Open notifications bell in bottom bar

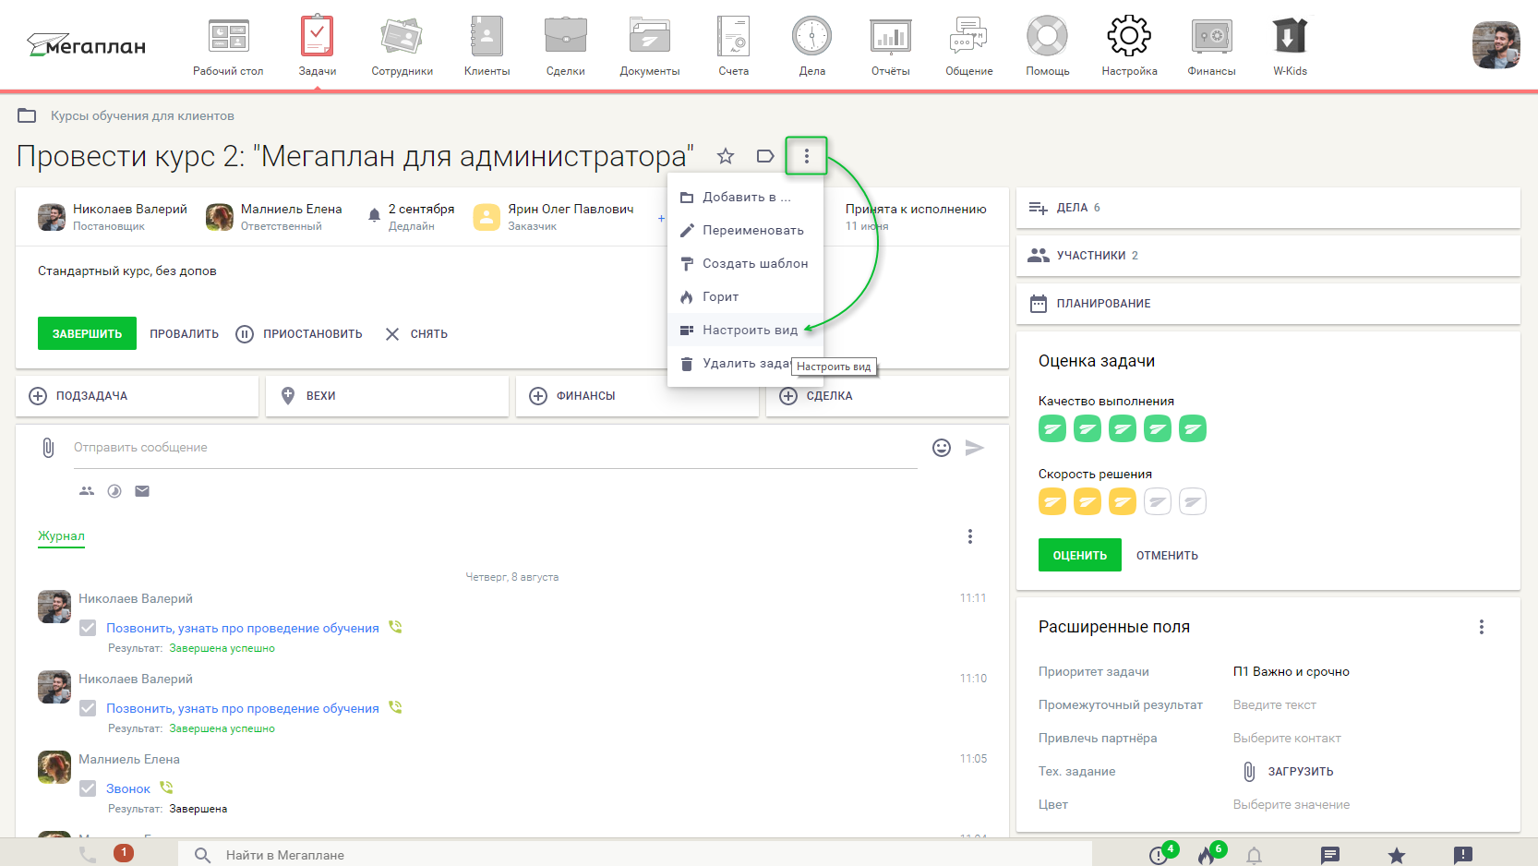[1254, 856]
